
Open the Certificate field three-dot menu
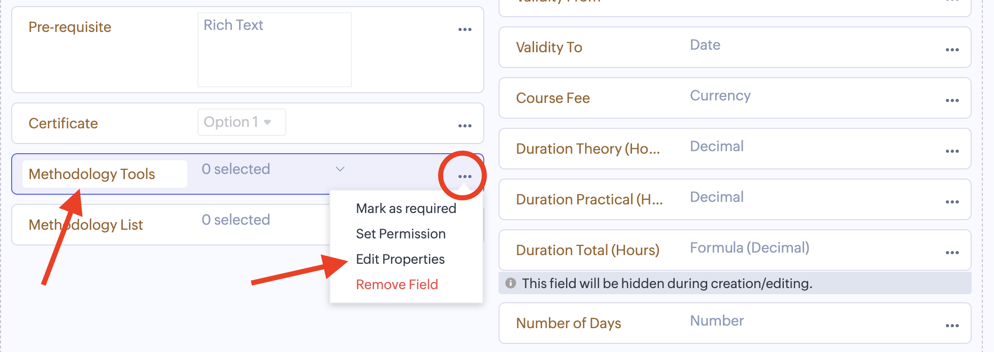click(x=465, y=126)
